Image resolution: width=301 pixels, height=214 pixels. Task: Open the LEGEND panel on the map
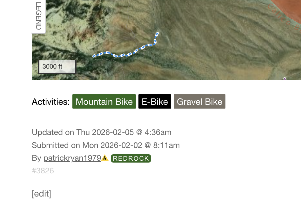click(38, 16)
